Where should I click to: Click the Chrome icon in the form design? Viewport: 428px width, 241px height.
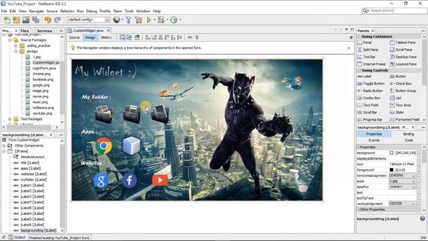pos(104,145)
